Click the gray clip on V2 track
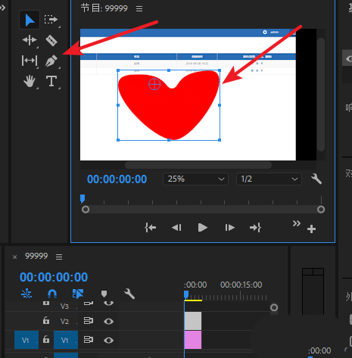The width and height of the screenshot is (352, 358). tap(193, 321)
